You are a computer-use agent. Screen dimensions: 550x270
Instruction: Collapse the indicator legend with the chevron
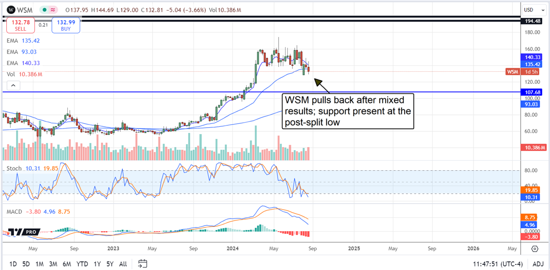[13, 85]
